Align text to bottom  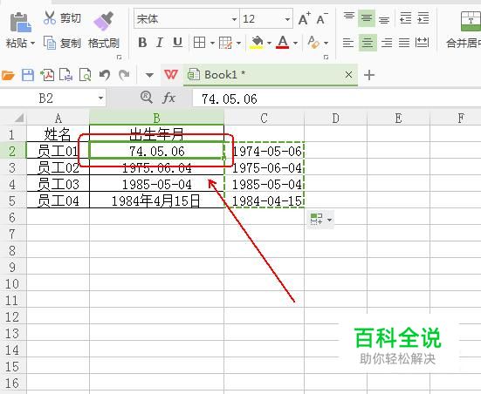click(384, 19)
